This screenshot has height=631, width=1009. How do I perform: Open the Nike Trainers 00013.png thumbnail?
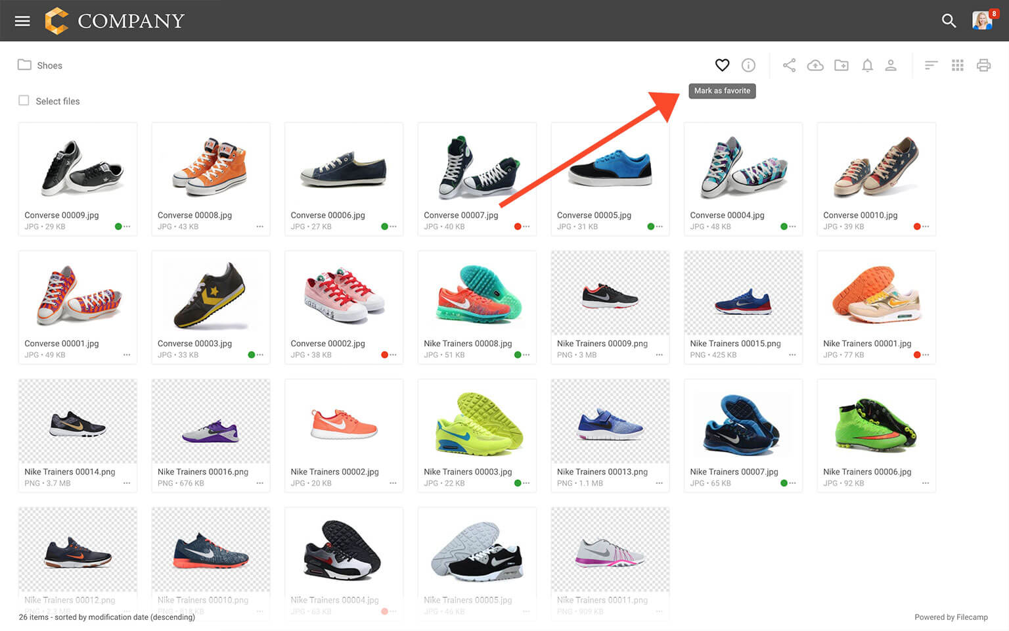[610, 421]
